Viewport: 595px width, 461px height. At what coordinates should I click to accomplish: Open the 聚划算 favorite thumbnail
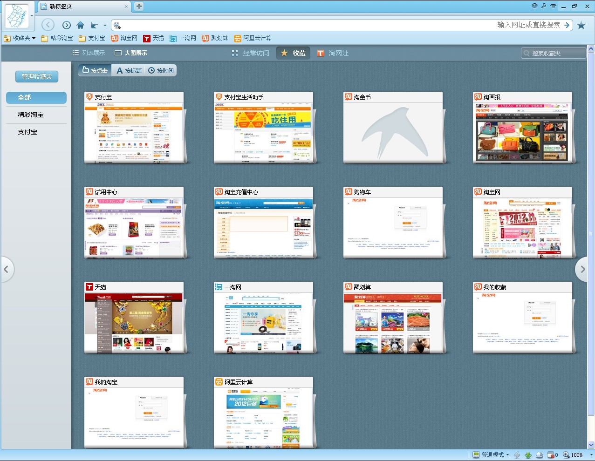tap(393, 318)
